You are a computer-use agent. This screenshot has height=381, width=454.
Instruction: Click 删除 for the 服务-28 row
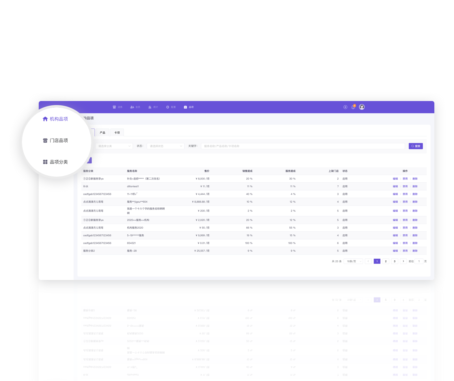pyautogui.click(x=415, y=251)
